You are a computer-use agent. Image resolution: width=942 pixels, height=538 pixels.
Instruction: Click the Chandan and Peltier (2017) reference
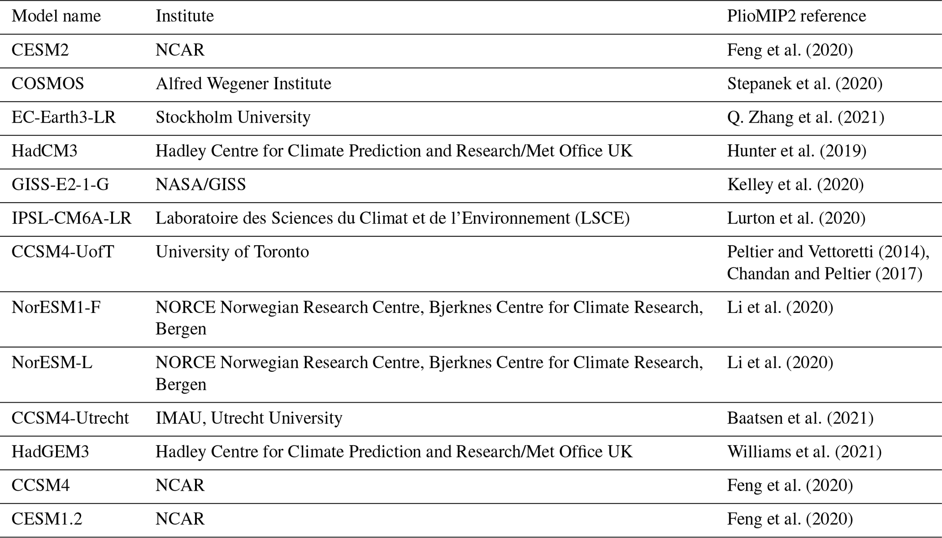824,273
